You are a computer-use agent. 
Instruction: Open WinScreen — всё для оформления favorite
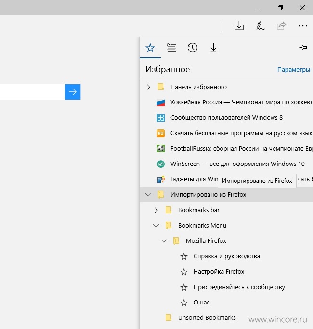[x=237, y=164]
